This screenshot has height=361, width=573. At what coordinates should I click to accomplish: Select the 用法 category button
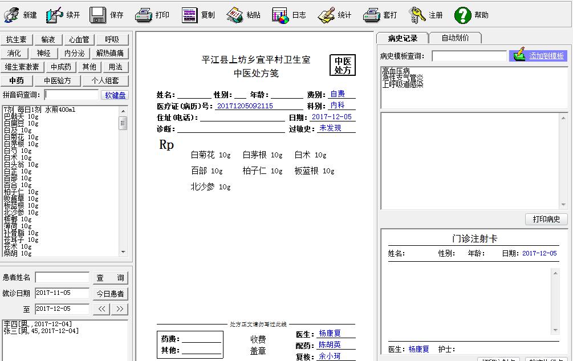point(116,67)
